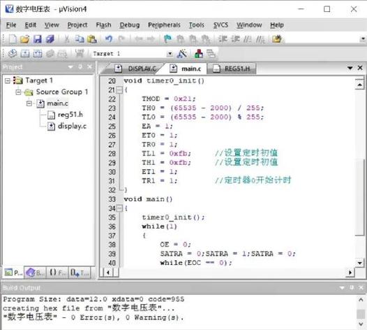This screenshot has width=367, height=330.
Task: Open the Project panel options dropdown arrow
Action: (x=70, y=67)
